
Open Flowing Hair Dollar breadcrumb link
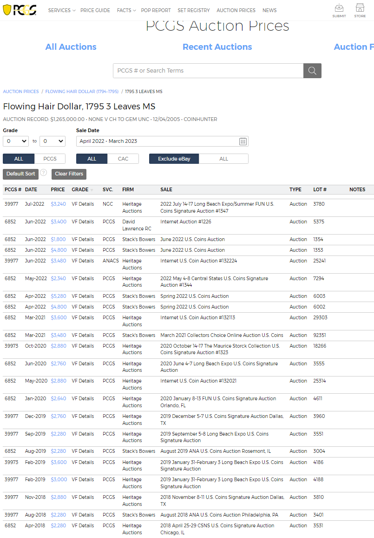click(82, 92)
